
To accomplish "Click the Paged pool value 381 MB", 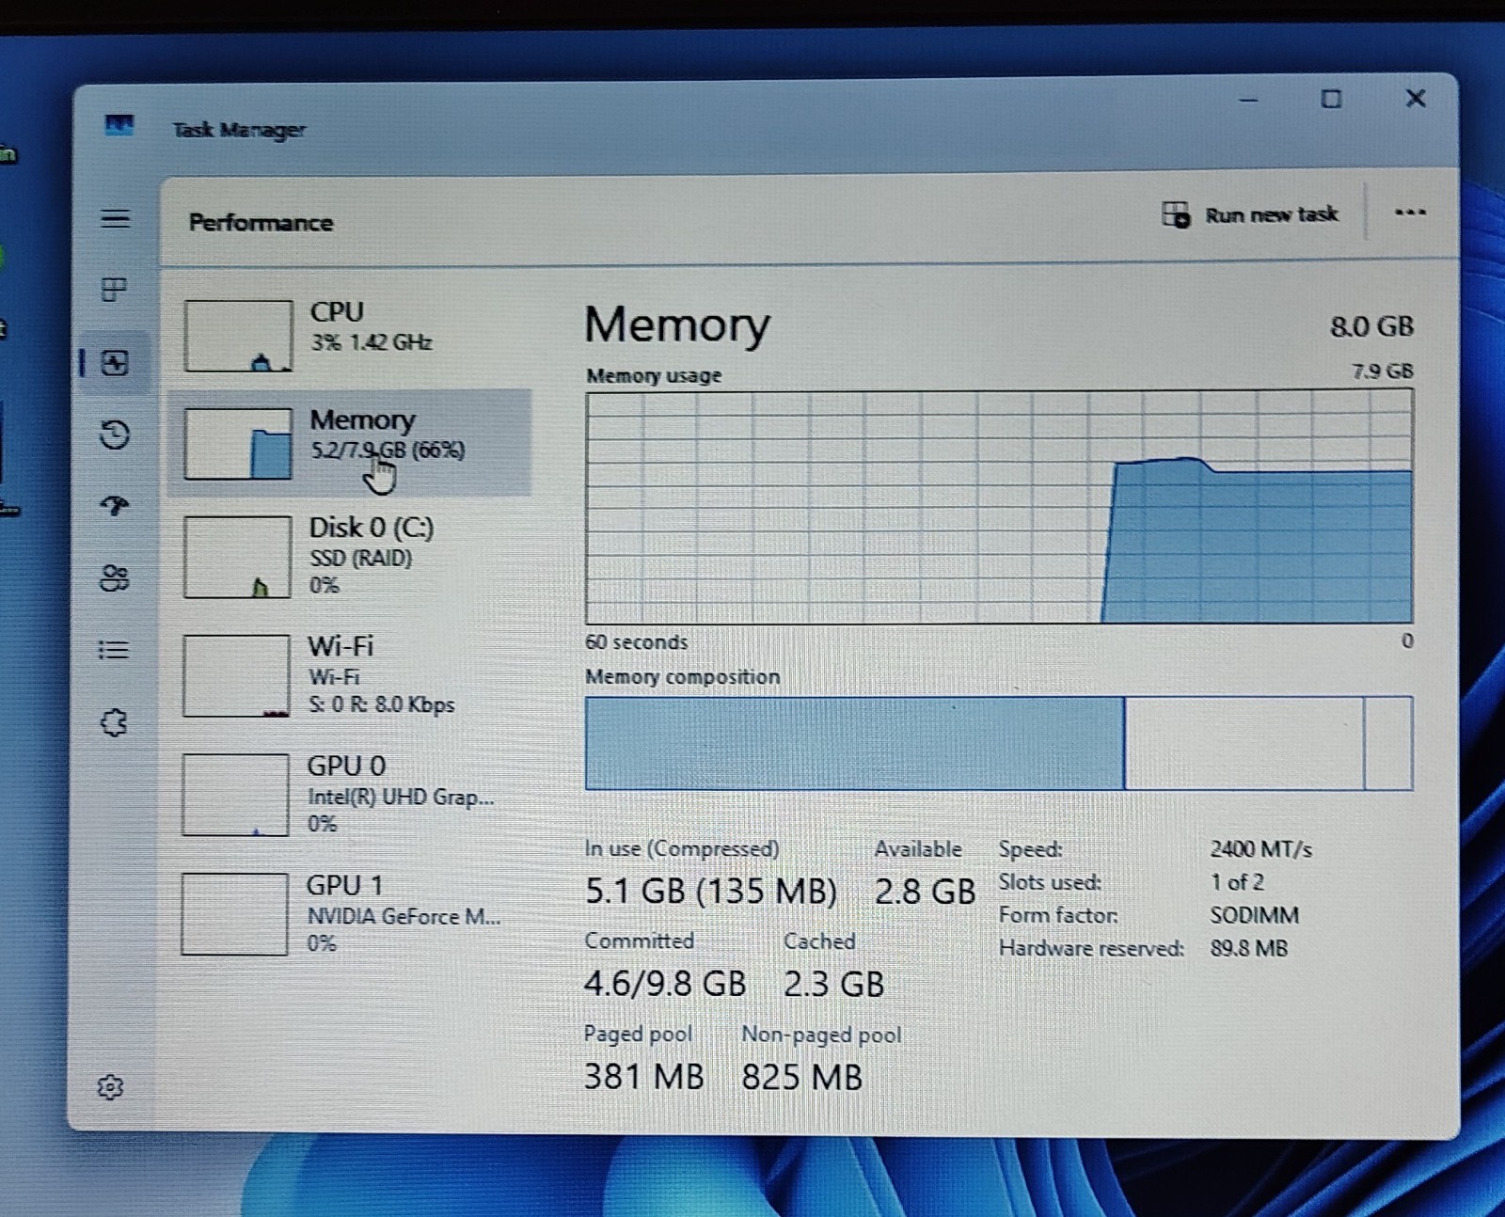I will (643, 1076).
